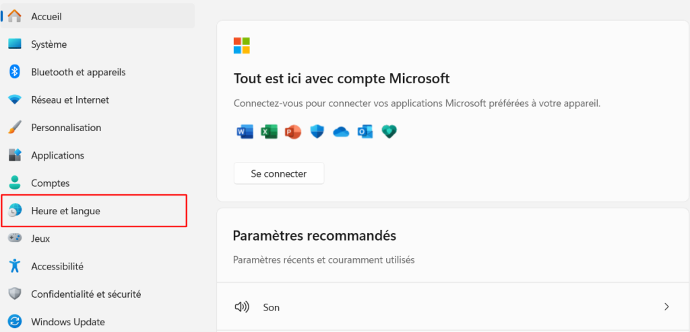Click the Jeux gamepad icon
Viewport: 690px width, 332px height.
[x=15, y=239]
